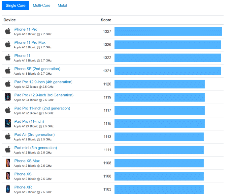This screenshot has height=194, width=231.
Task: Click the score value 1115
Action: point(107,124)
